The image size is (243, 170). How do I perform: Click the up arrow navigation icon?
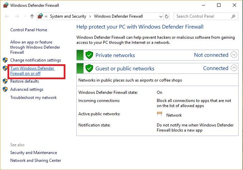click(x=32, y=16)
